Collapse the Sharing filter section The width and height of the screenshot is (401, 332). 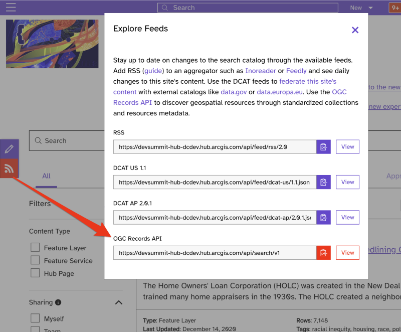pyautogui.click(x=119, y=302)
